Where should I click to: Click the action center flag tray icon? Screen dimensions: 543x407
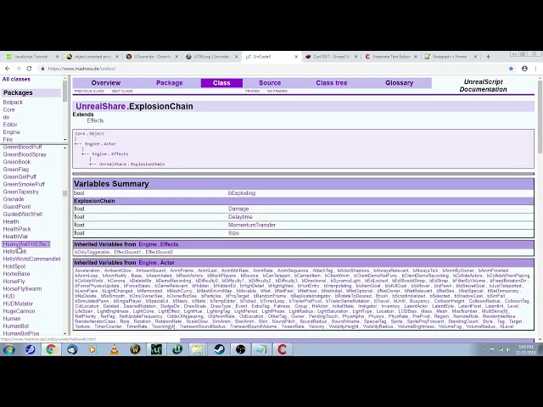tap(492, 349)
